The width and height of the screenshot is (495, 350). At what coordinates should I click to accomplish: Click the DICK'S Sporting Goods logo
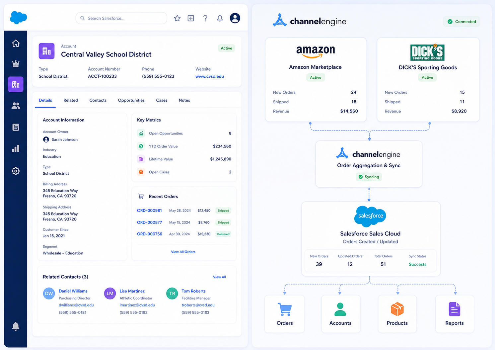click(427, 52)
